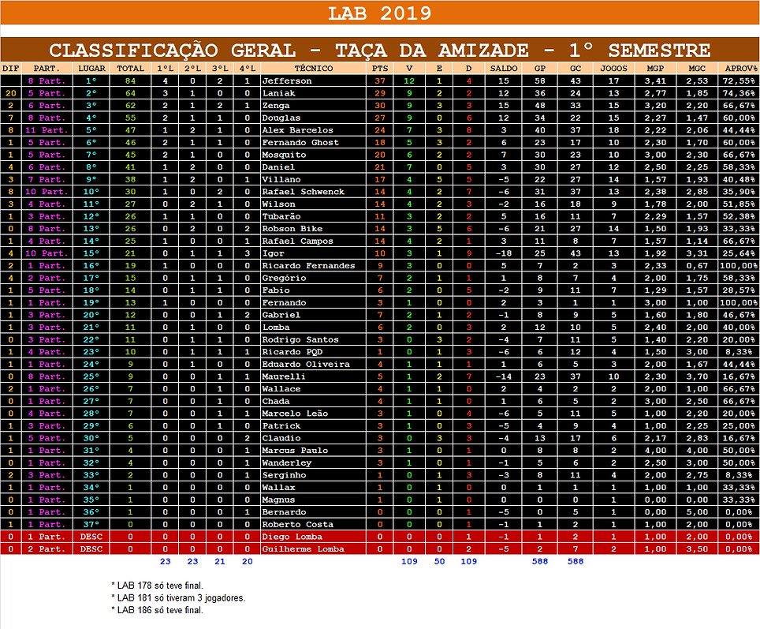Click the name Rafael Schwenck

click(303, 192)
